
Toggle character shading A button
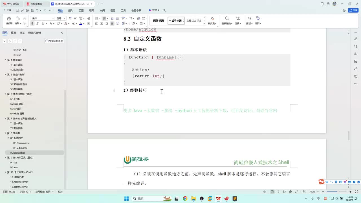[89, 24]
